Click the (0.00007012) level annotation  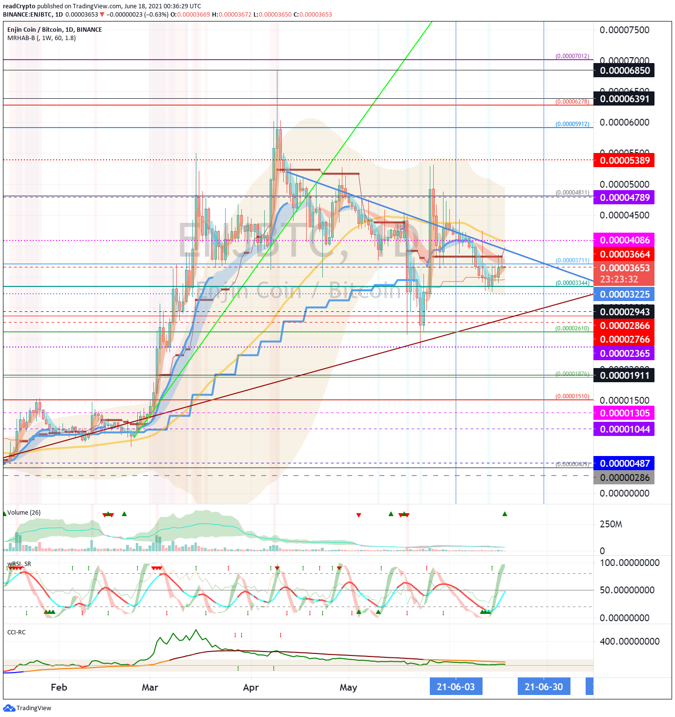coord(572,56)
